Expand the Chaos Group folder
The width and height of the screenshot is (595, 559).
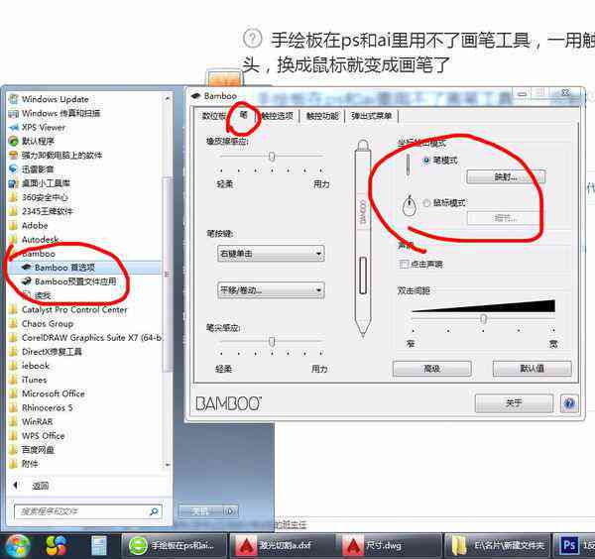pyautogui.click(x=41, y=323)
